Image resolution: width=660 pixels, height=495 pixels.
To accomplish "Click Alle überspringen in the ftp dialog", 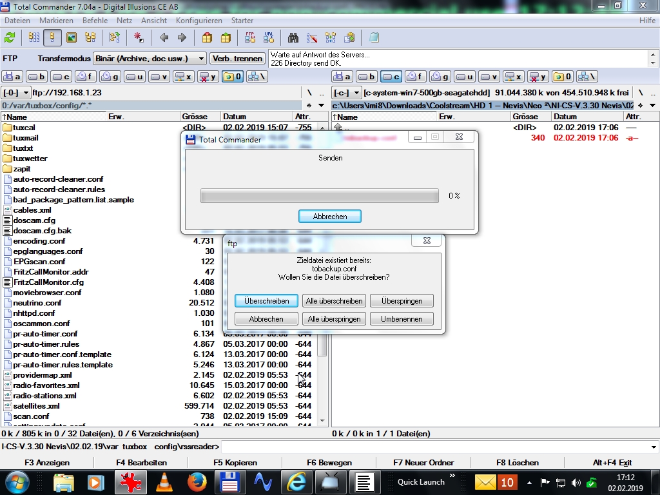I will (x=334, y=319).
